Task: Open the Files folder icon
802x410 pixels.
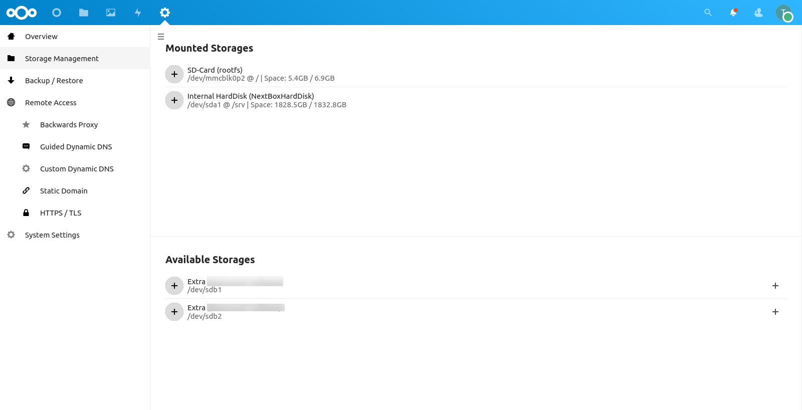Action: tap(84, 13)
